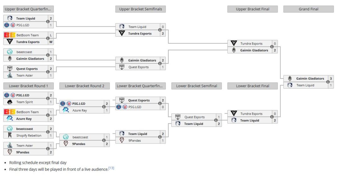This screenshot has height=178, width=340.
Task: Click BetBoom Team logo in Upper Bracket Quarterfinals
Action: click(x=10, y=35)
